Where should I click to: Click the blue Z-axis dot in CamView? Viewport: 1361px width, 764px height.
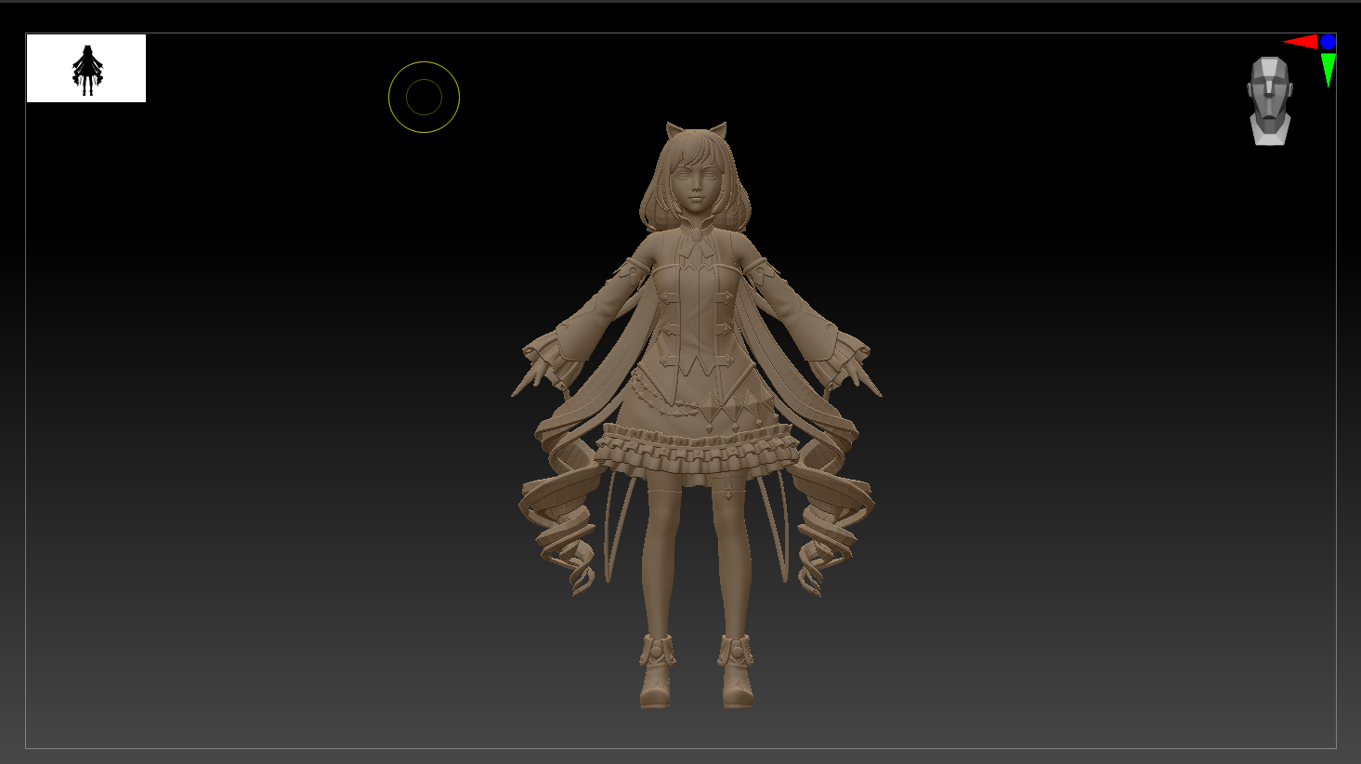(1328, 42)
